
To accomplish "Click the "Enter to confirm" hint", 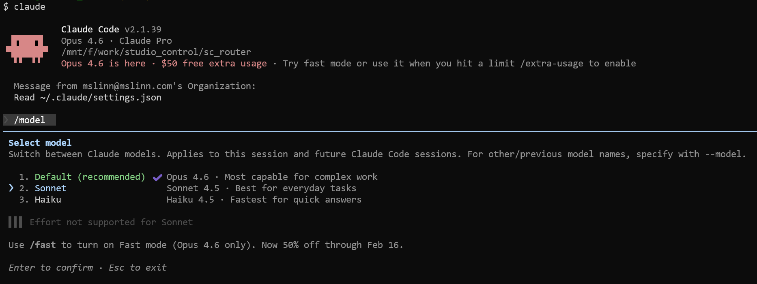I will (51, 268).
